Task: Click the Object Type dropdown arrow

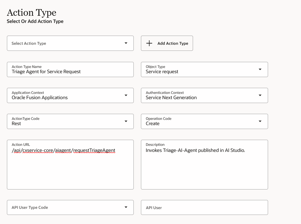Action: tap(260, 69)
